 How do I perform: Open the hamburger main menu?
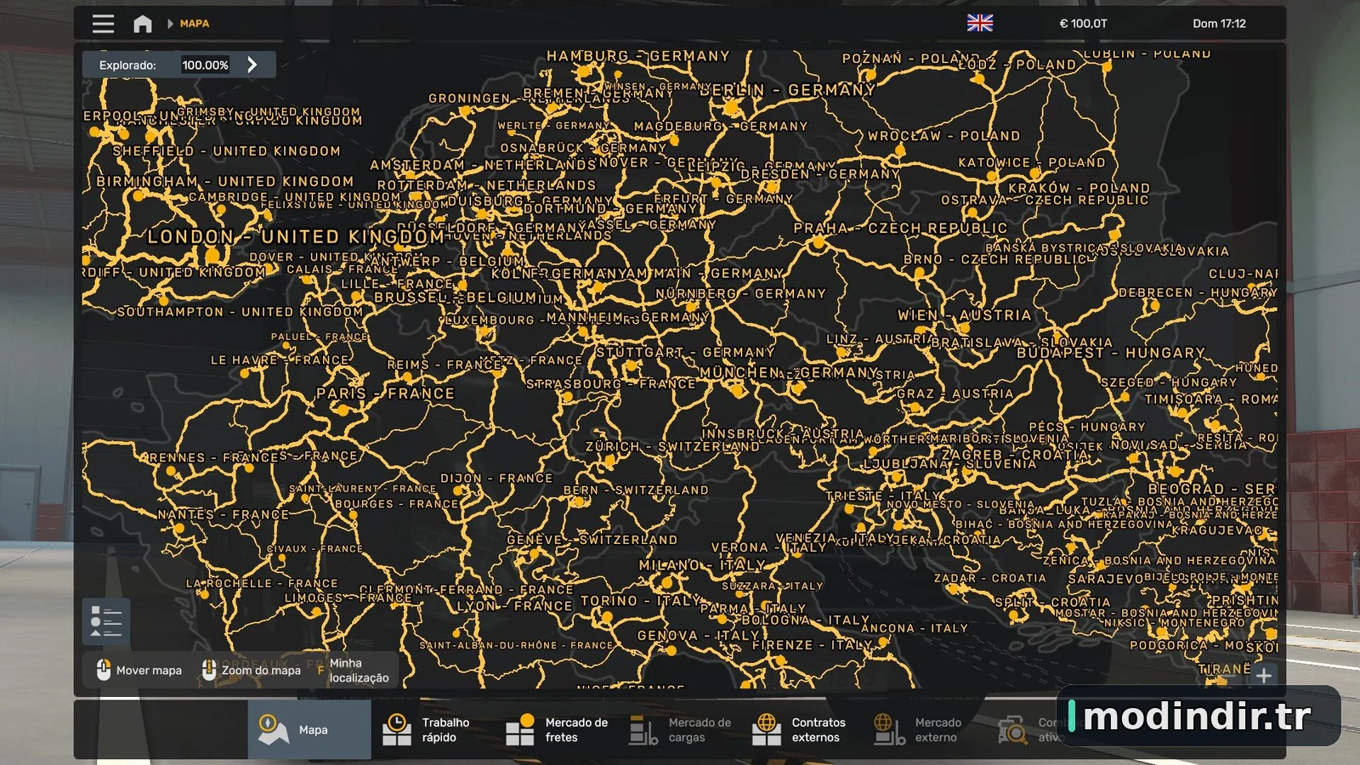coord(103,24)
